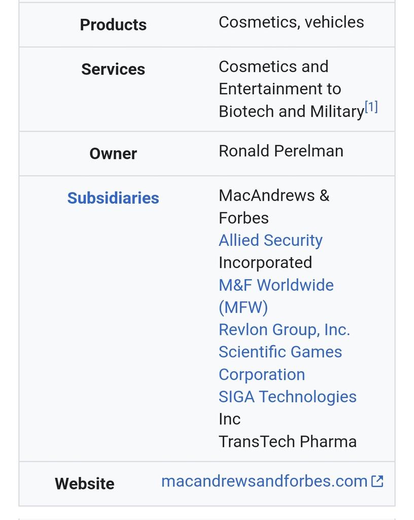
Task: Click the Services row label
Action: [x=113, y=69]
